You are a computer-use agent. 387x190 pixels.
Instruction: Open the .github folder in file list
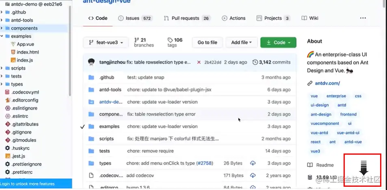point(107,78)
